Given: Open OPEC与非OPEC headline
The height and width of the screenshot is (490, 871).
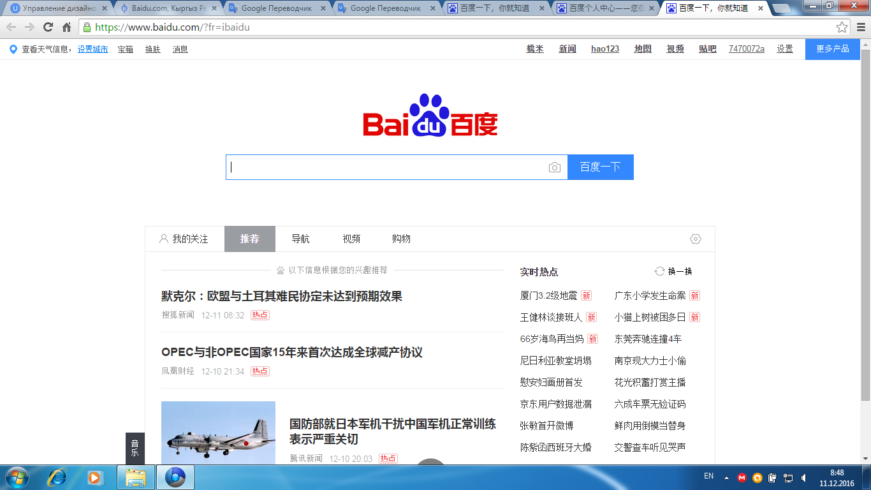Looking at the screenshot, I should [292, 352].
